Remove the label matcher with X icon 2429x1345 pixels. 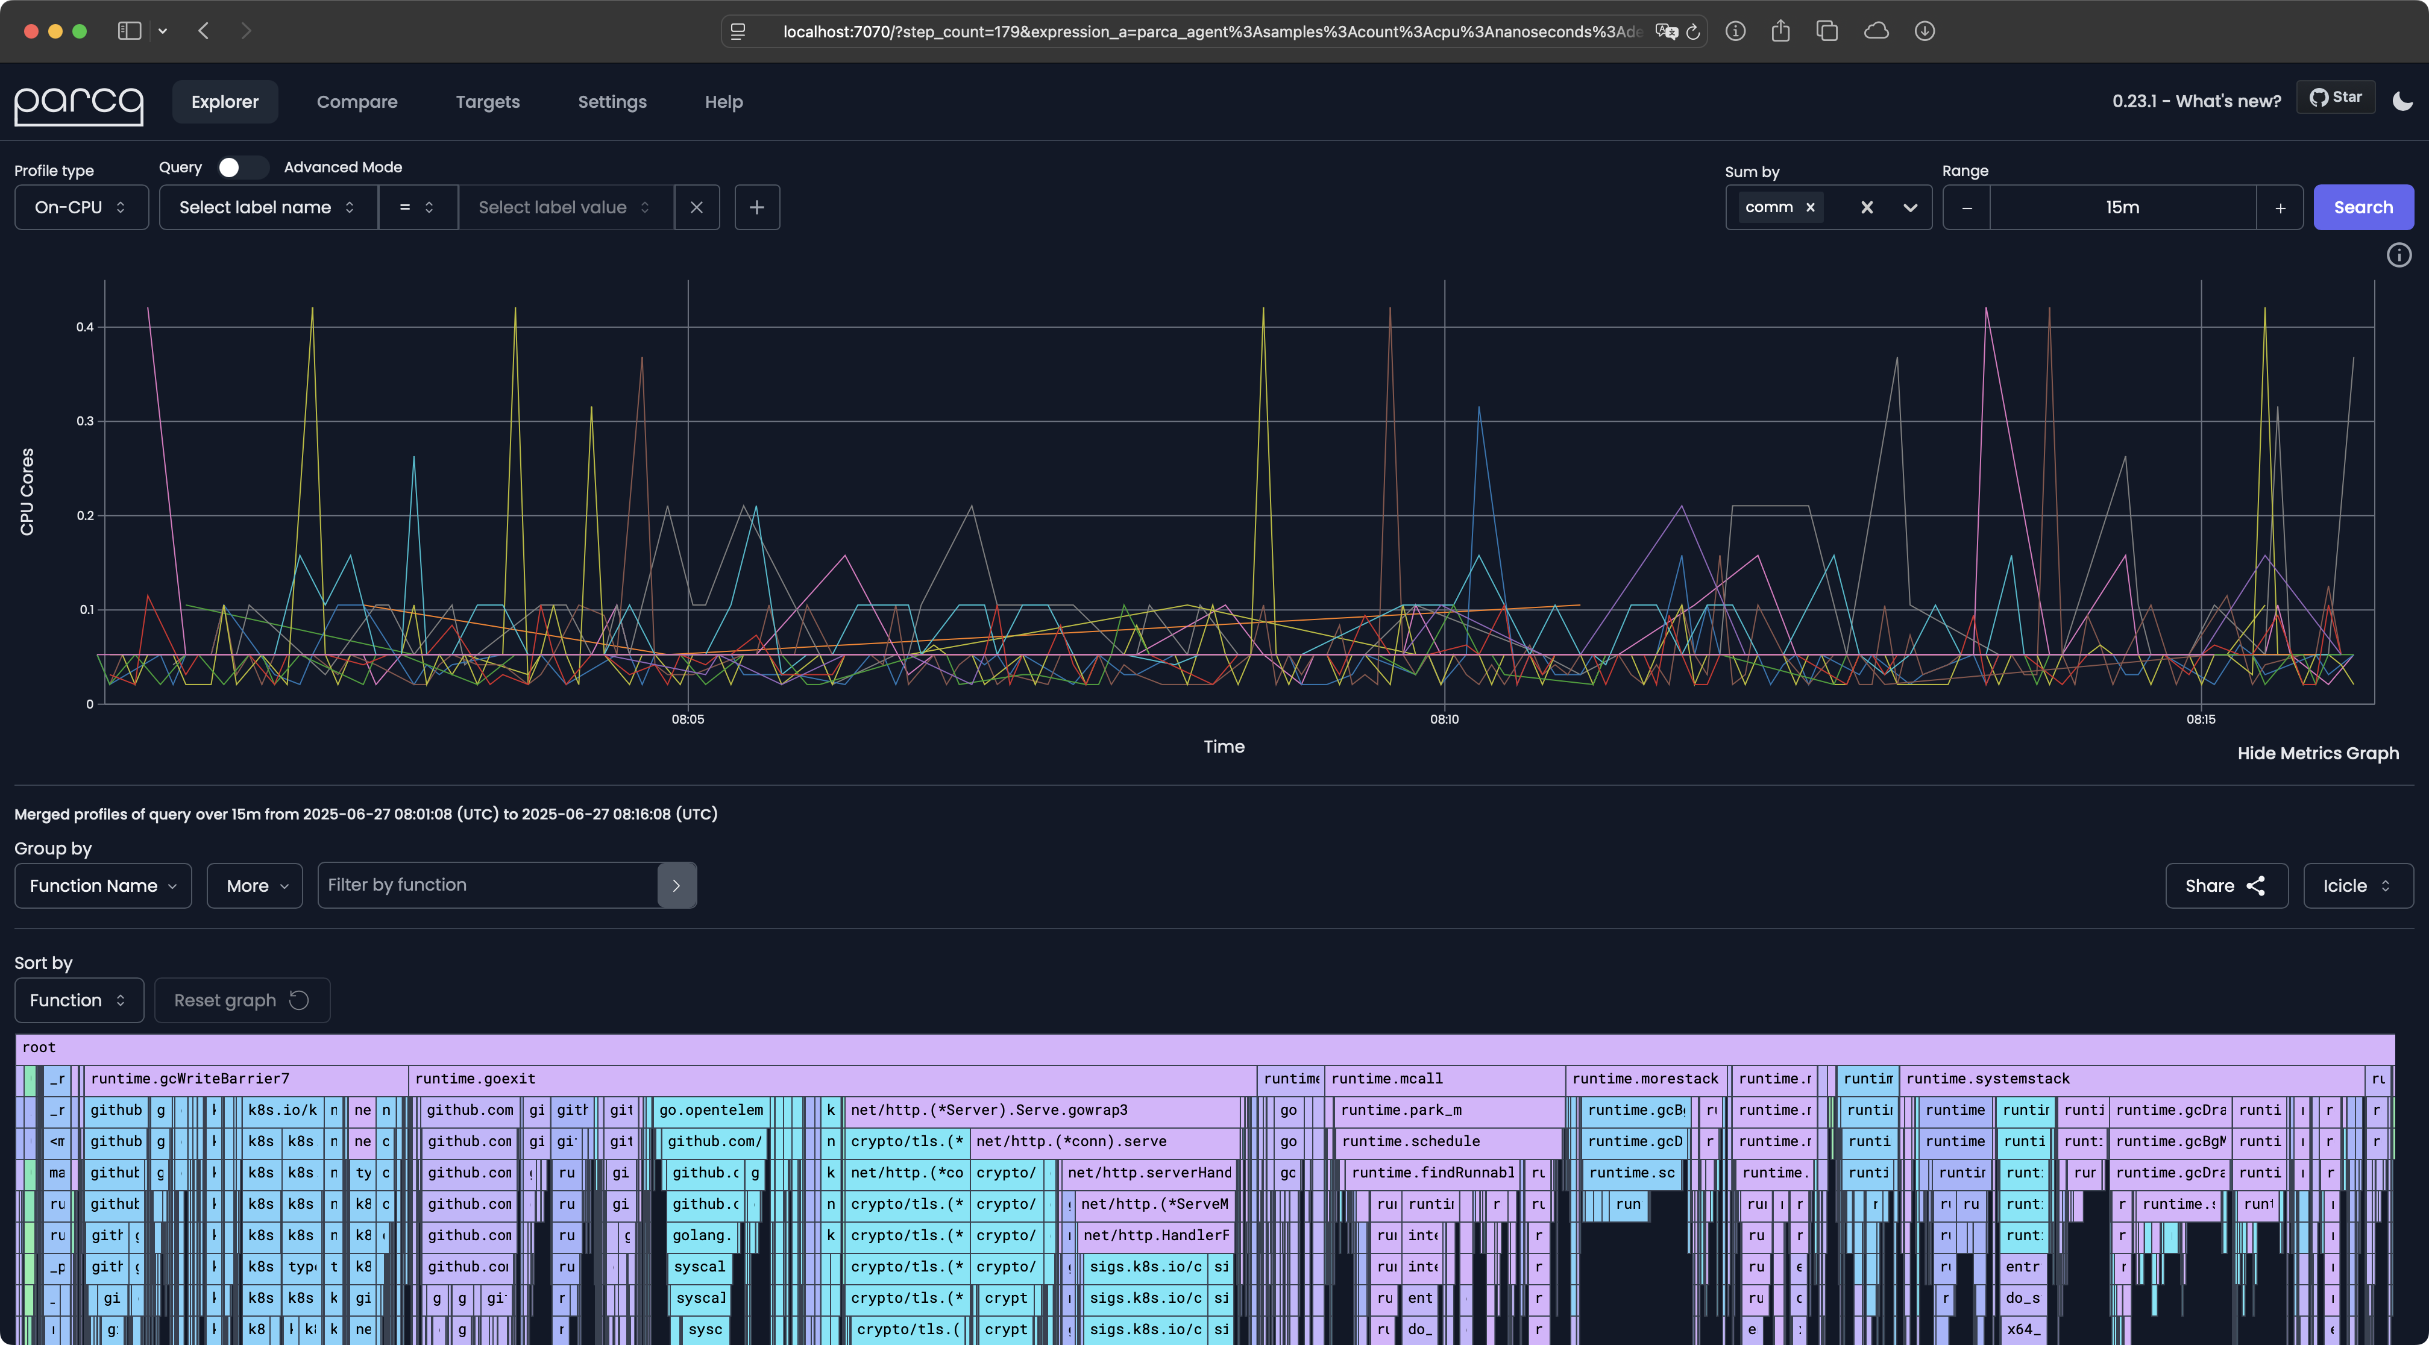pos(697,207)
